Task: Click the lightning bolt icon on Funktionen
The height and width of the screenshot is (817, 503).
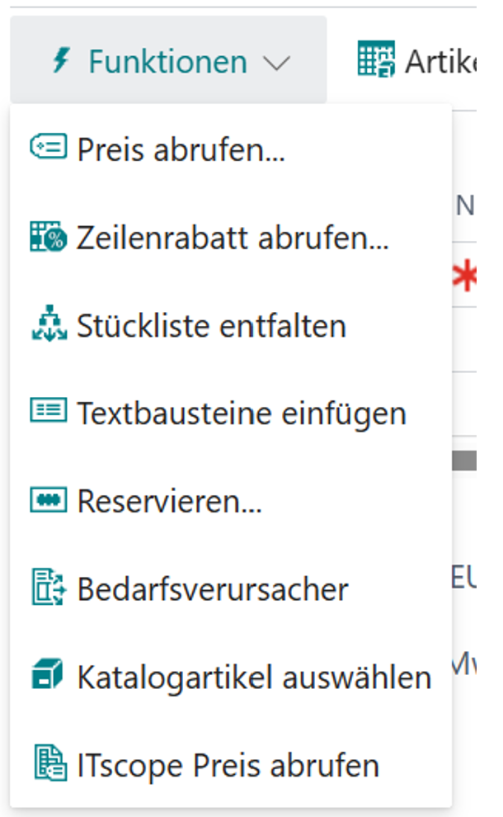Action: (59, 60)
